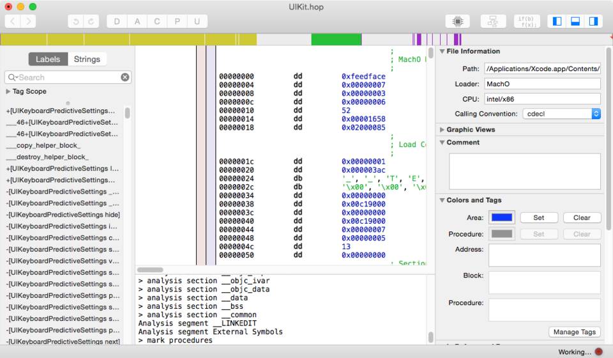Mark as undefined with U button
The image size is (613, 358).
coord(197,21)
